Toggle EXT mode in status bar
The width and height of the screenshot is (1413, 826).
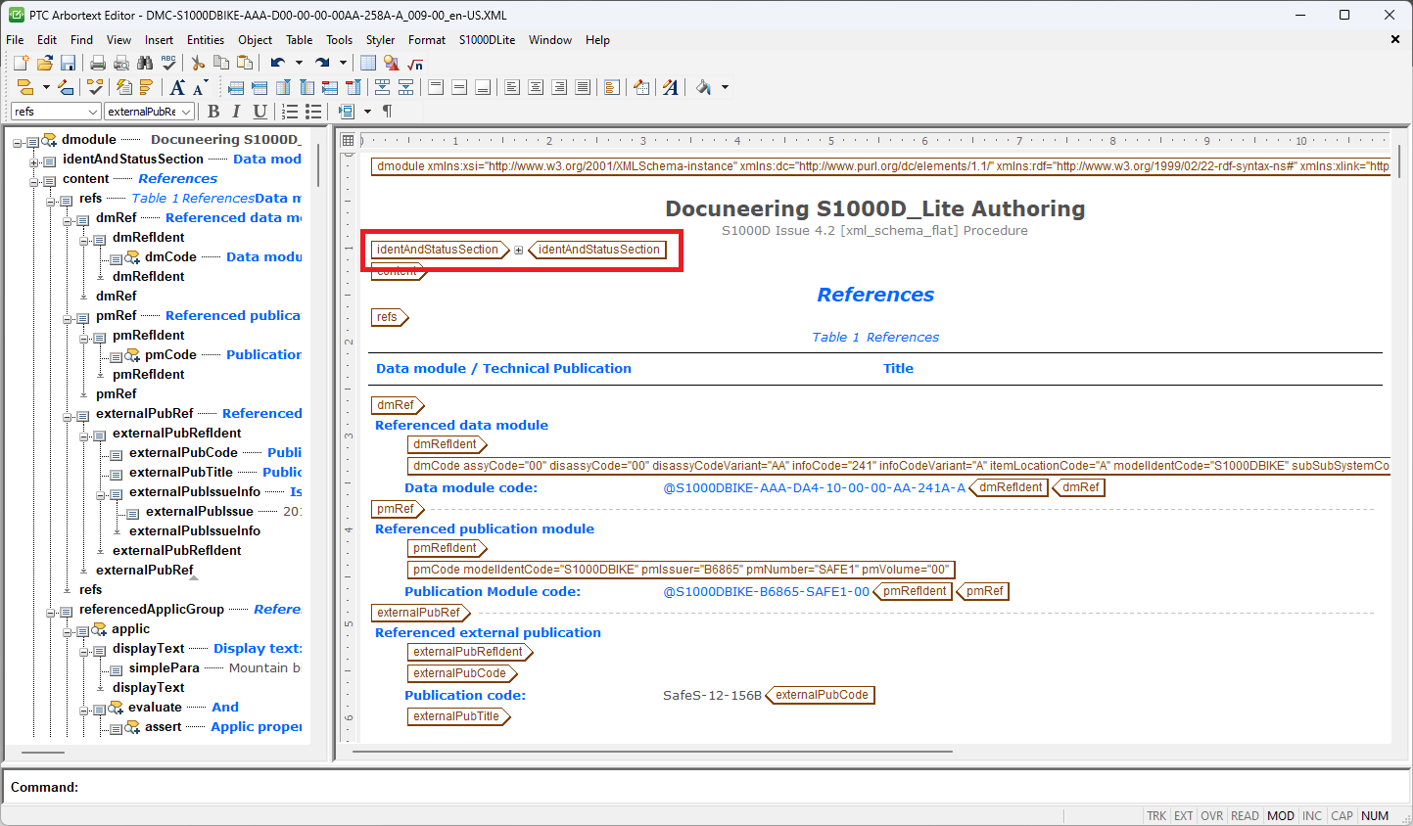coord(1184,815)
